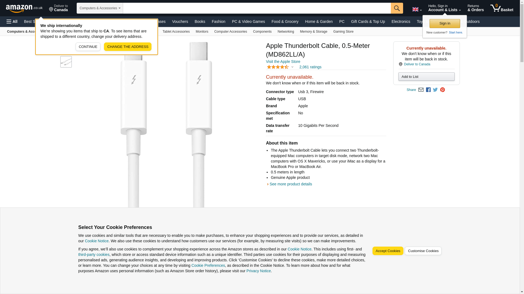Open the basket cart icon

coord(501,8)
